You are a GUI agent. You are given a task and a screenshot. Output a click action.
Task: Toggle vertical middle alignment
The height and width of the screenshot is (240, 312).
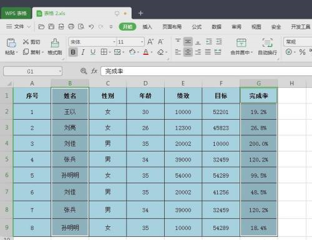point(188,42)
